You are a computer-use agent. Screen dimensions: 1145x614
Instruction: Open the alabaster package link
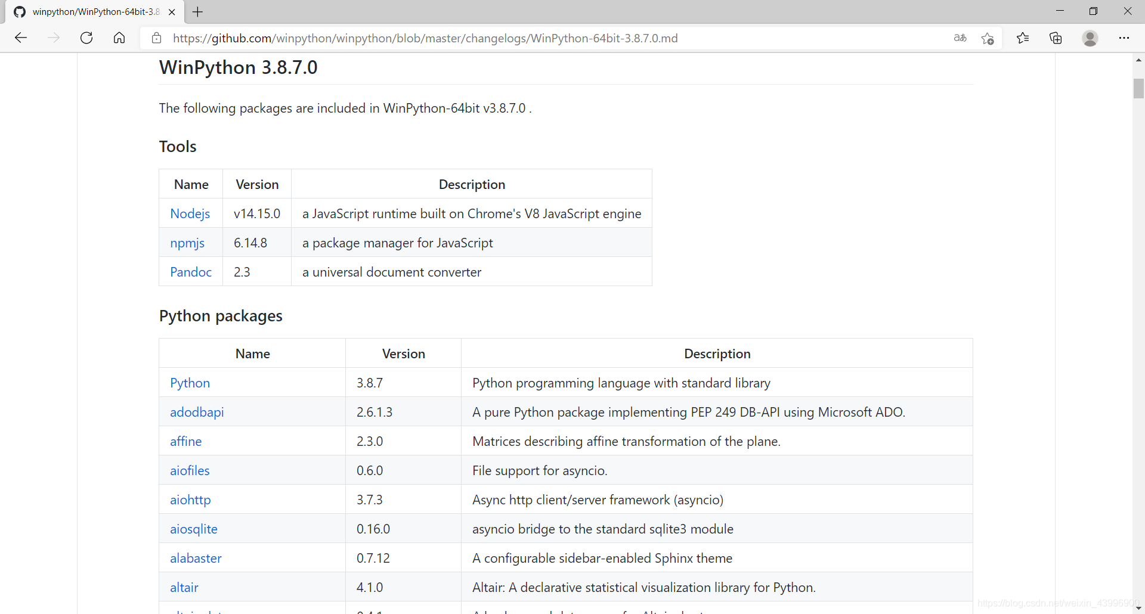[196, 558]
